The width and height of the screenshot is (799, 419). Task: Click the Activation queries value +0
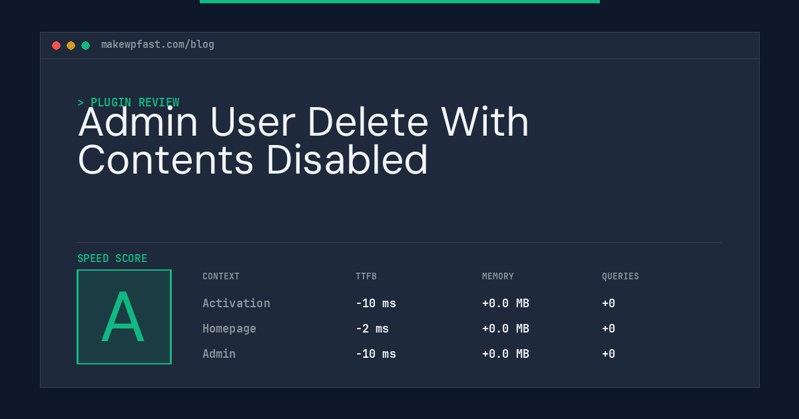pos(609,303)
